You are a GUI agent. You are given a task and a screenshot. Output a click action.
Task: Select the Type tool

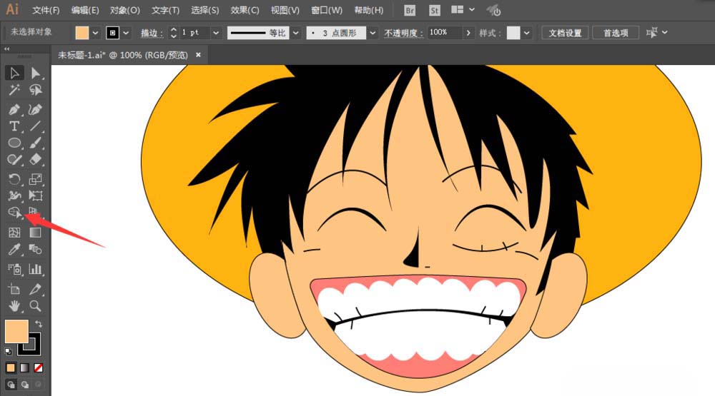coord(14,126)
